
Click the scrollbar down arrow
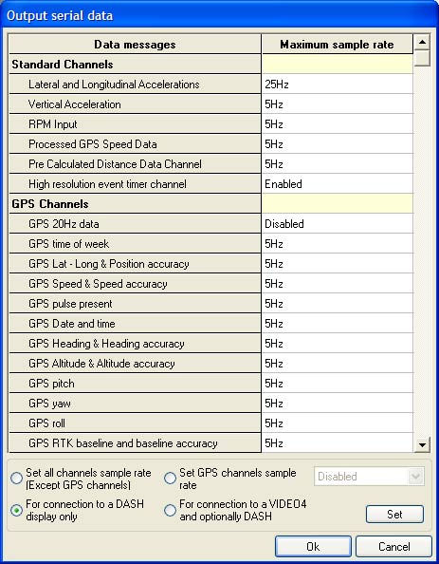coord(422,445)
